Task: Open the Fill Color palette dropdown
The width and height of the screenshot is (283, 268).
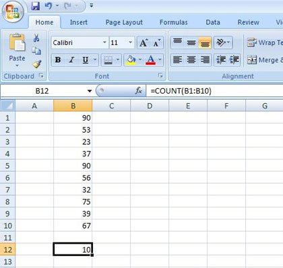Action: click(140, 60)
